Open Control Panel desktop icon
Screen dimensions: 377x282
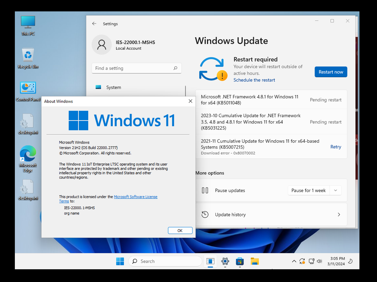28,91
